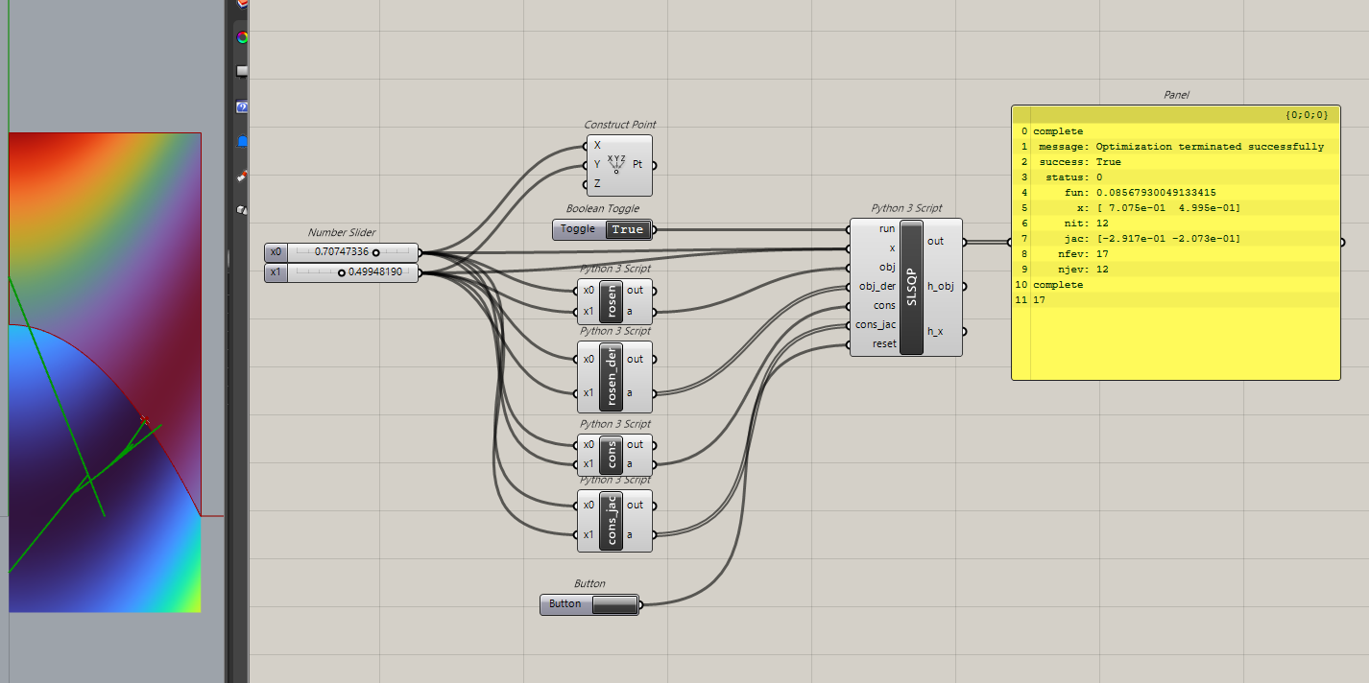Click the red point marker in viewport

pyautogui.click(x=145, y=419)
